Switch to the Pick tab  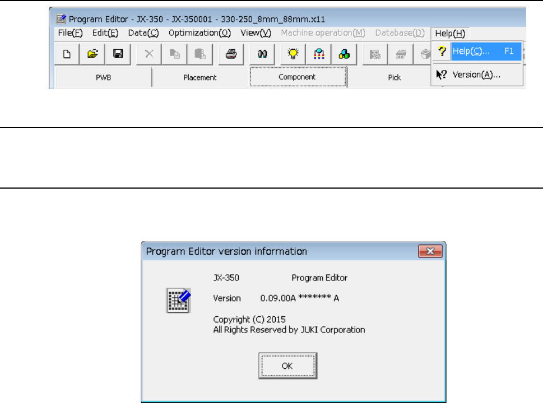(x=395, y=77)
